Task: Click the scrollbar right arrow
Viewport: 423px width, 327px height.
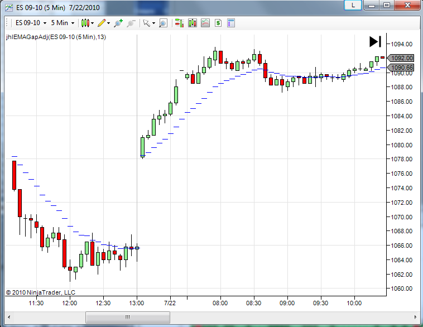Action: tap(415, 317)
